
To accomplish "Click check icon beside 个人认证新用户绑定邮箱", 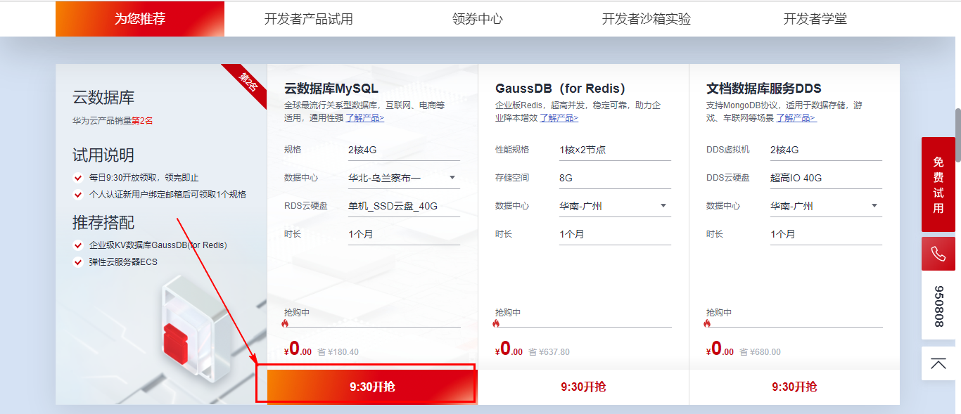I will pos(78,195).
